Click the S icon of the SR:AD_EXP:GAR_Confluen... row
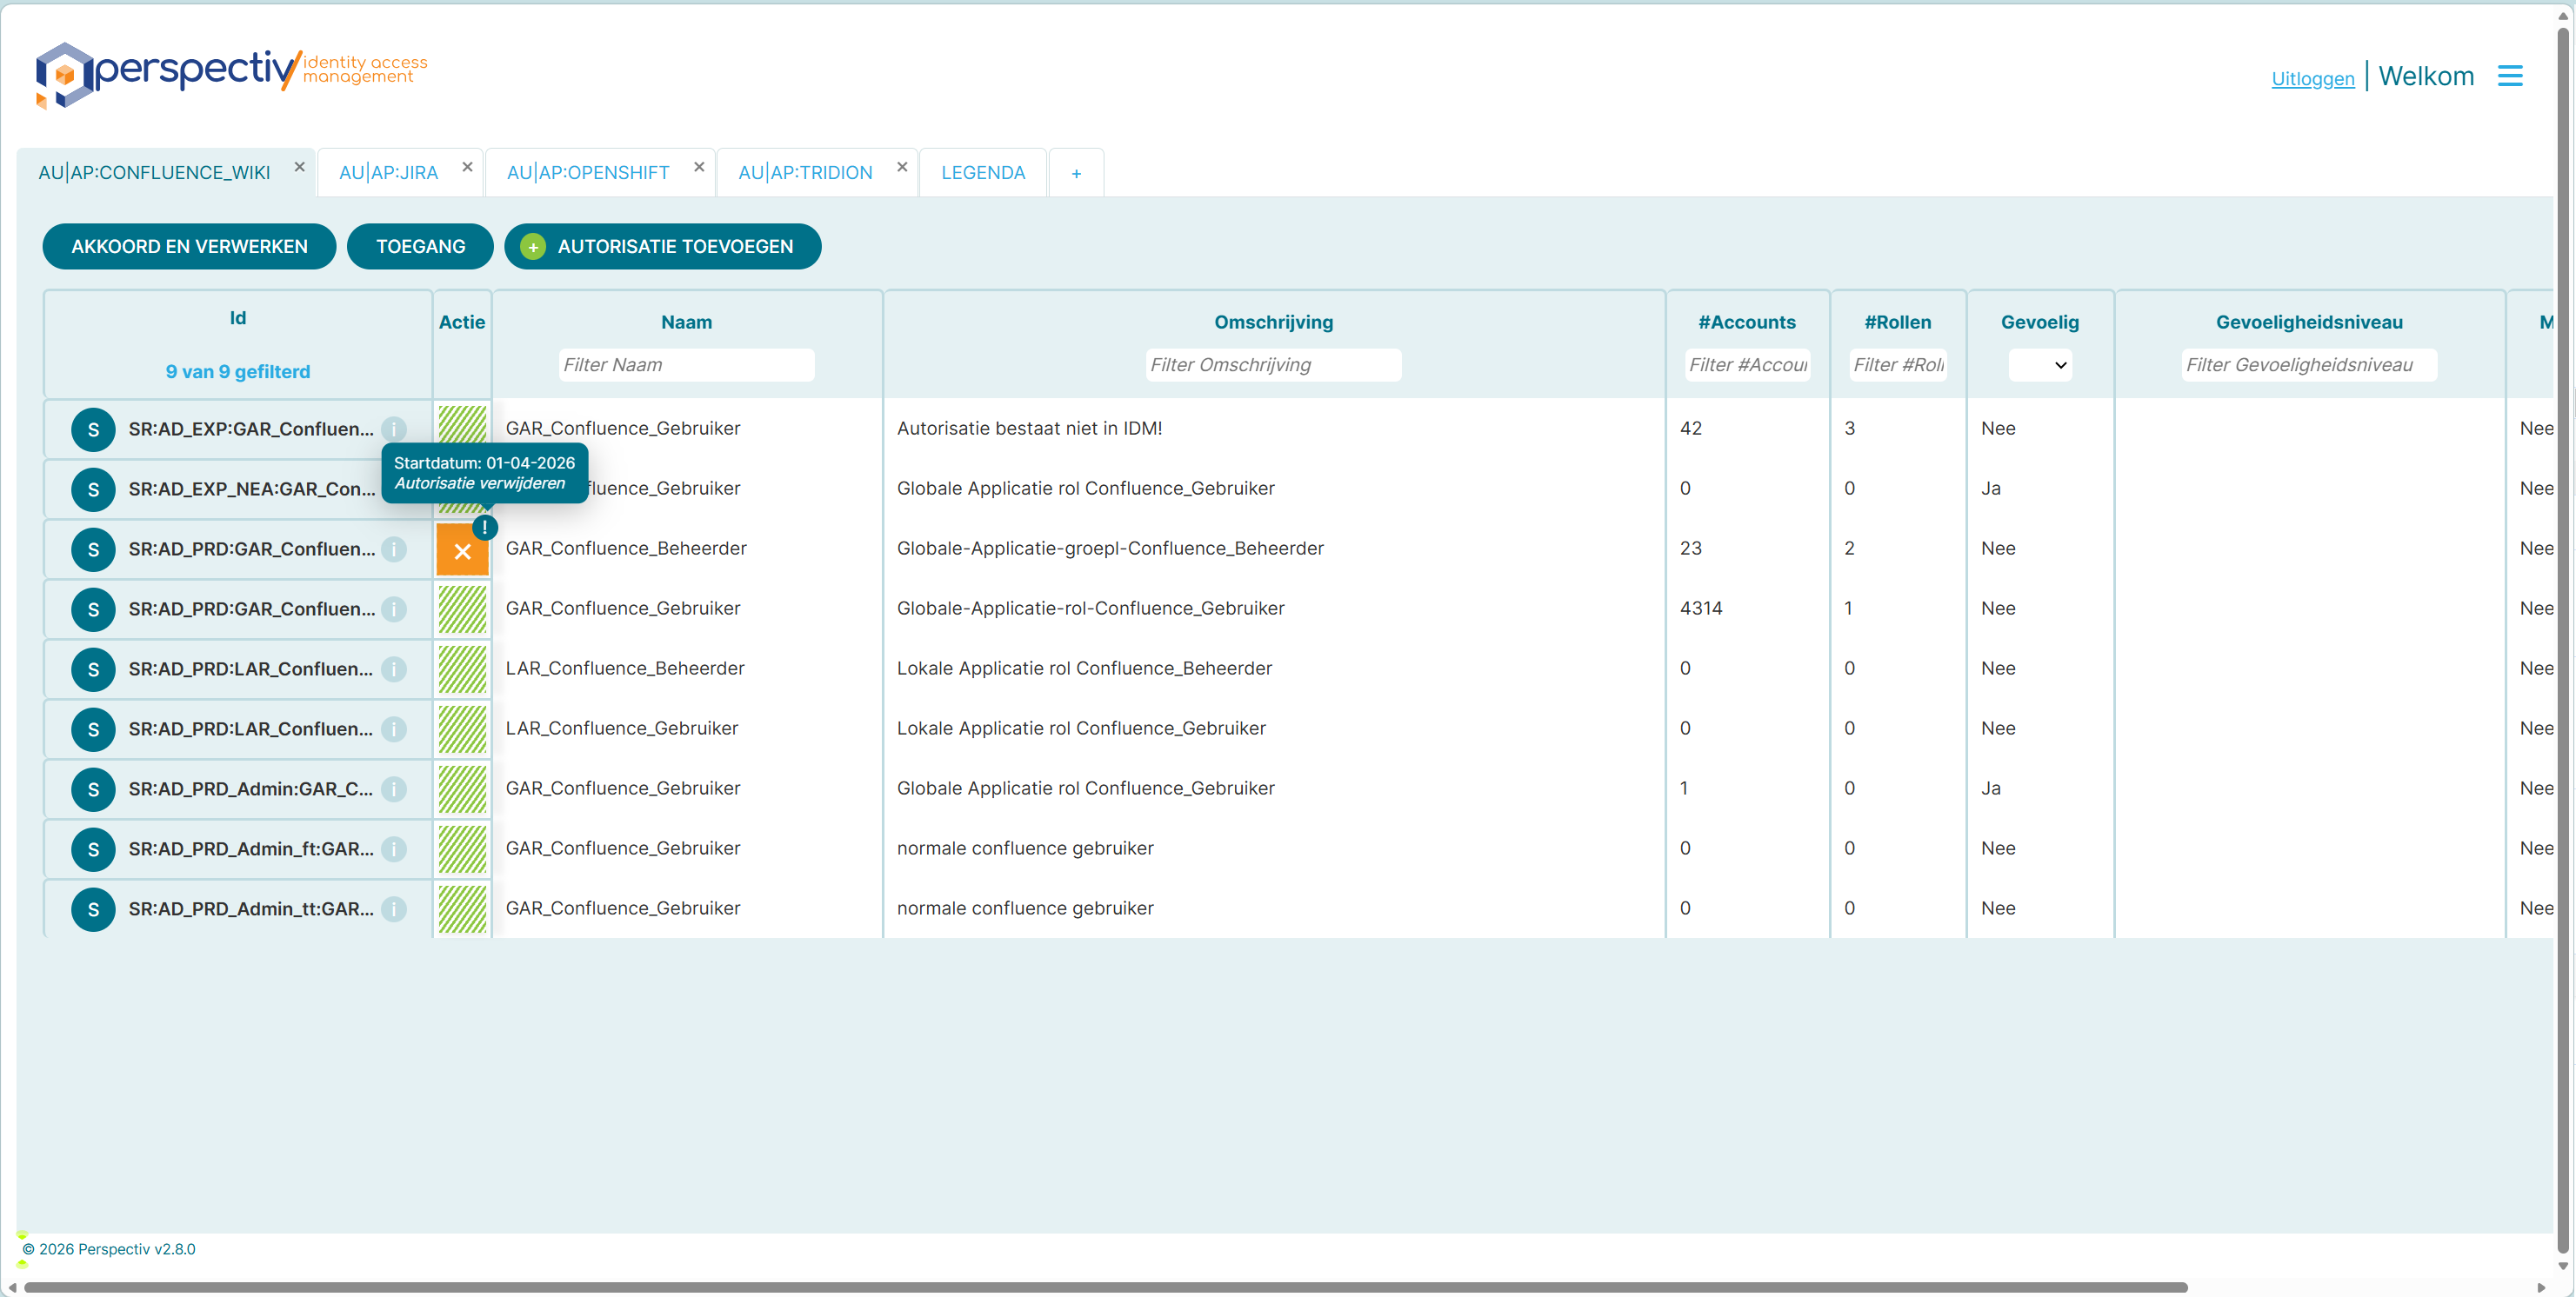 click(93, 429)
